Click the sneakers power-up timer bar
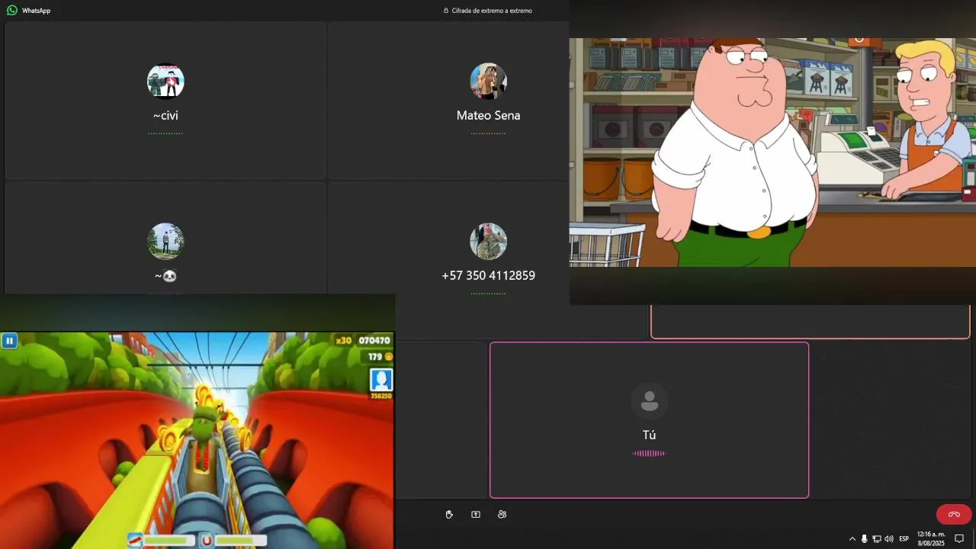This screenshot has width=976, height=549. 169,540
